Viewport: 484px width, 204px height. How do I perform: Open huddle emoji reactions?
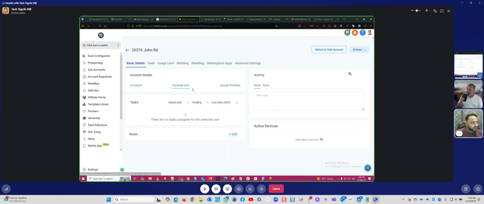pos(239,189)
